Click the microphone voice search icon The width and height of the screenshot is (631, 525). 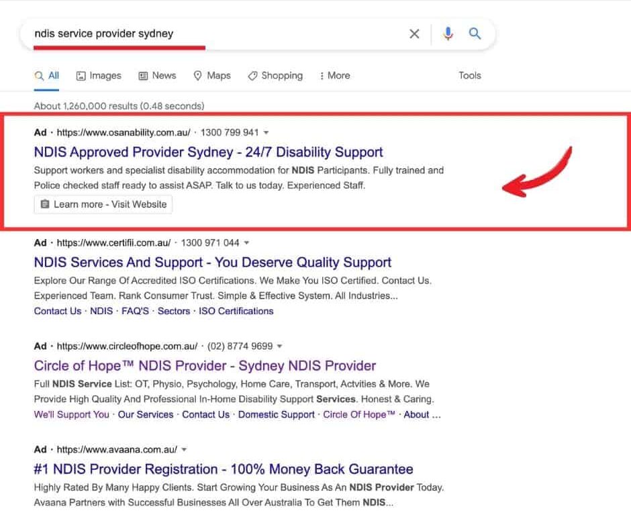tap(448, 34)
